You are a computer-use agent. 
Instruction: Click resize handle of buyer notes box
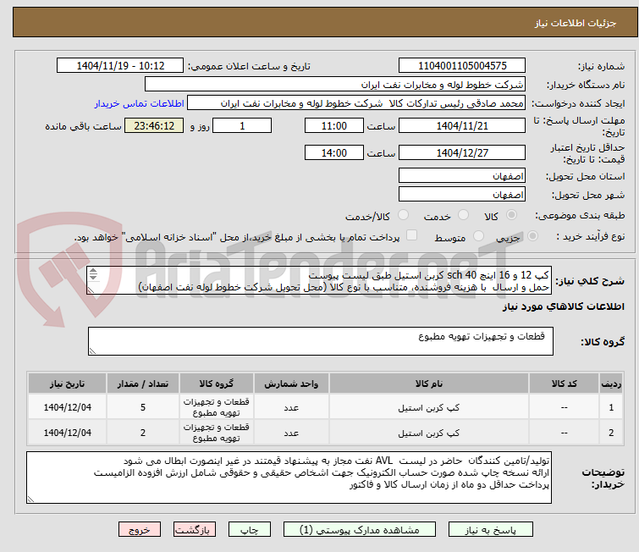(30, 500)
